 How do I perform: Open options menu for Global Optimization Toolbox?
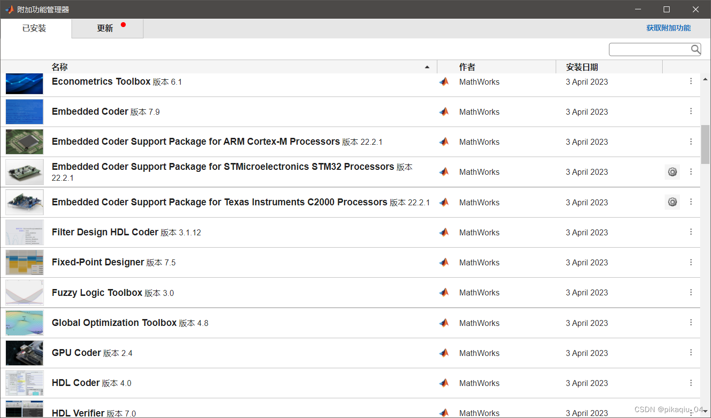(691, 322)
